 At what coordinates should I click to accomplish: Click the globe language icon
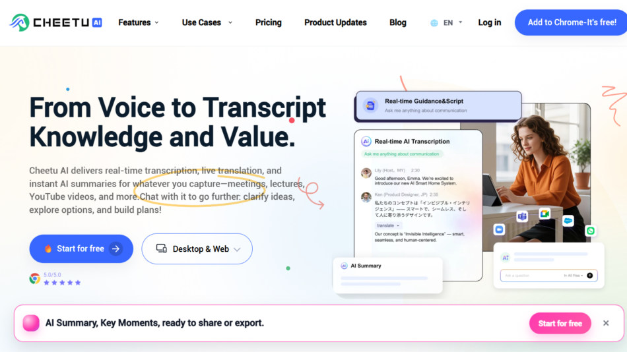tap(434, 23)
